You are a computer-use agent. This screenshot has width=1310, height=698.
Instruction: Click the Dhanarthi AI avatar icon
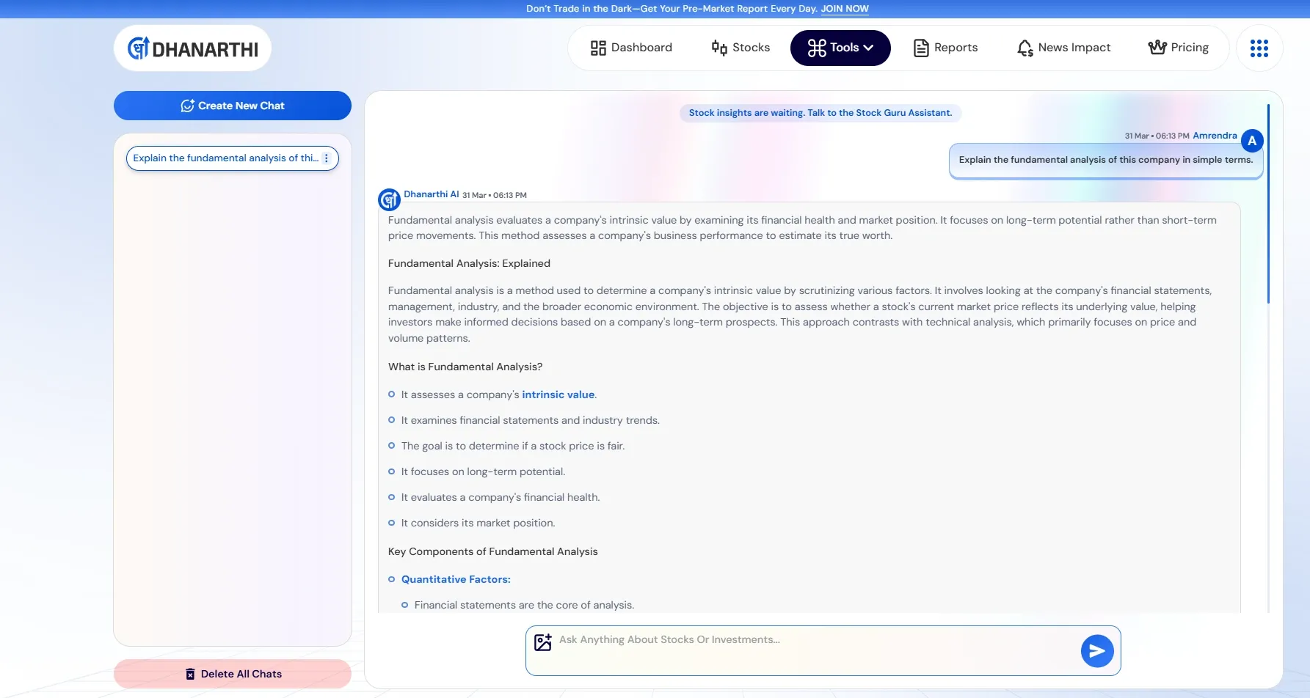(389, 199)
